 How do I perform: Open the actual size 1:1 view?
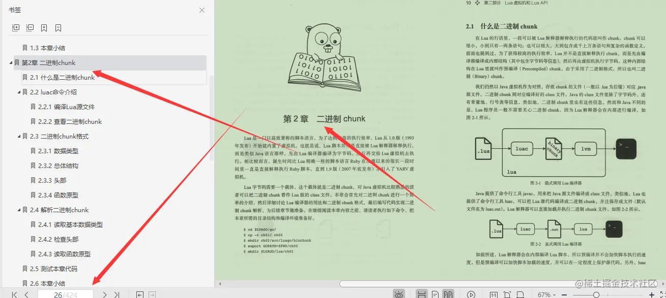[494, 293]
